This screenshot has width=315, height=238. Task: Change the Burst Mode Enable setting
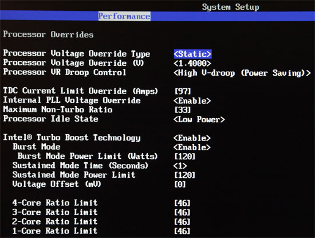(192, 147)
